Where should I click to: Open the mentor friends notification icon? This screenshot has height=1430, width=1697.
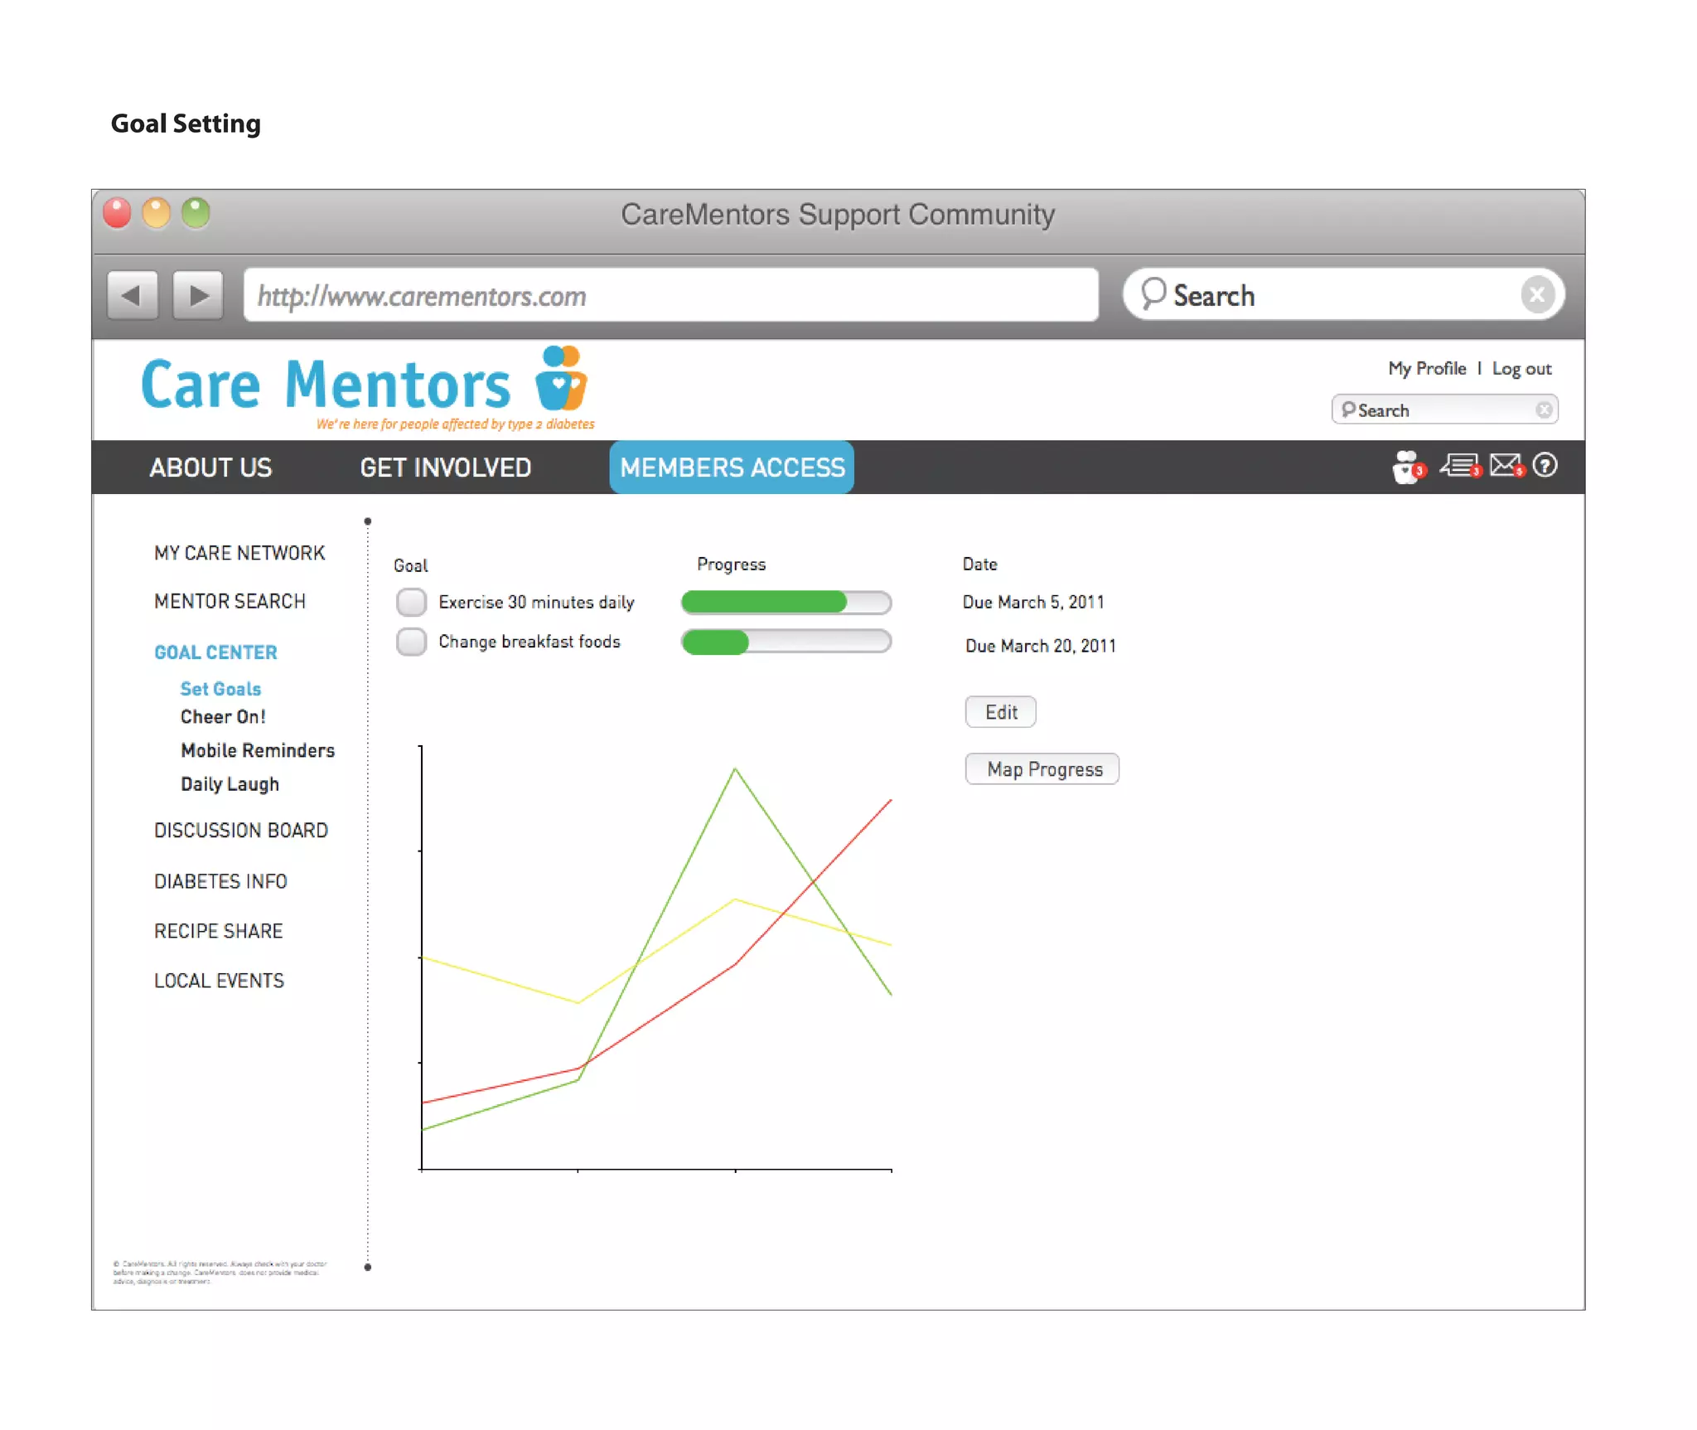1407,467
